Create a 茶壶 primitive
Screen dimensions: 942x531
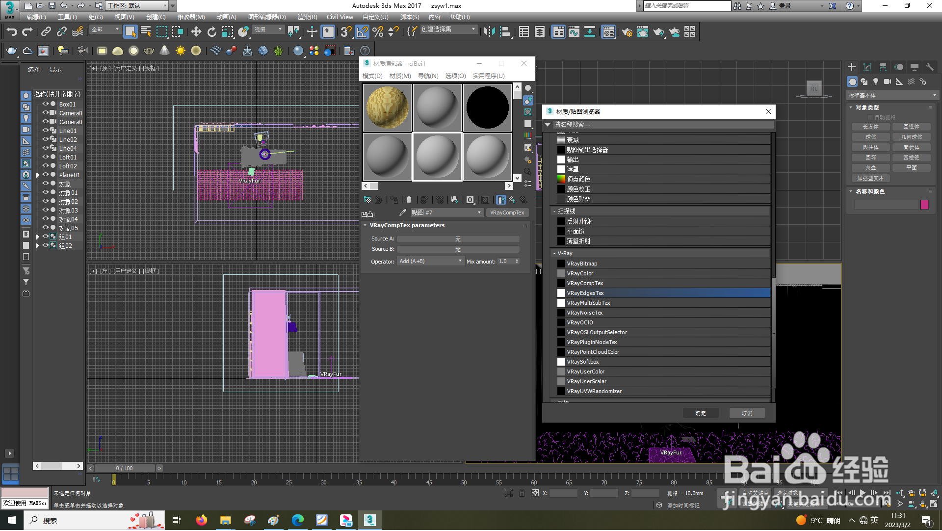click(871, 168)
